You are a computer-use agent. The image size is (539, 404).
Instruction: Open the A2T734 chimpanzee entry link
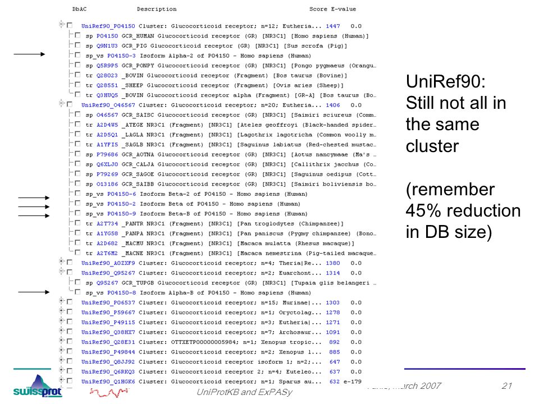pyautogui.click(x=107, y=224)
